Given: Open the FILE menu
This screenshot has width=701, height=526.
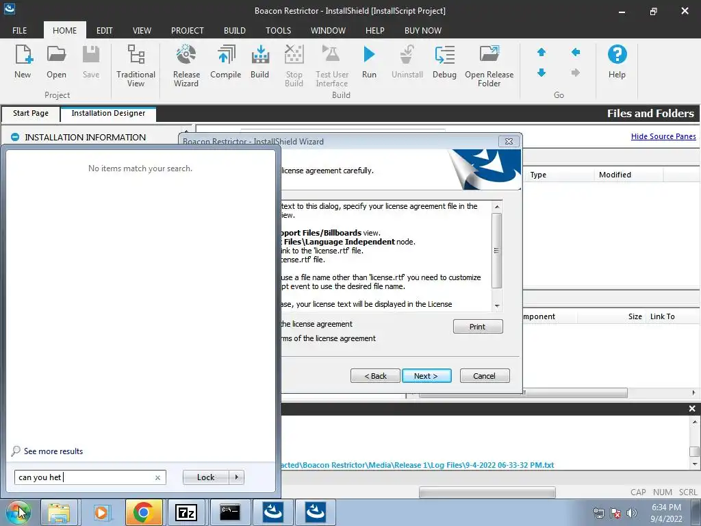Looking at the screenshot, I should click(20, 30).
